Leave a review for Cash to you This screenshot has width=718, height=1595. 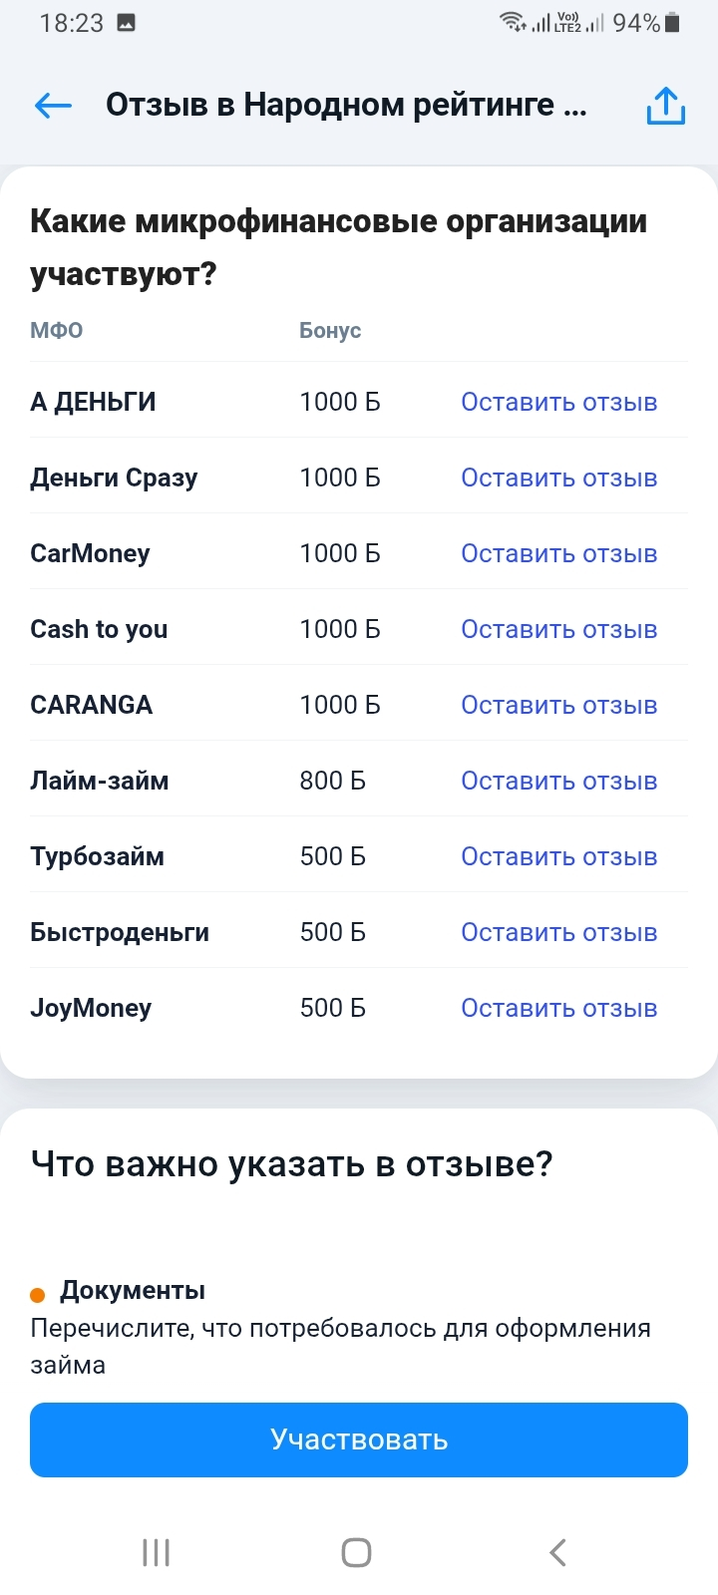click(x=558, y=629)
